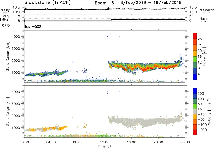Click the 20:00 time tick label

point(158,142)
